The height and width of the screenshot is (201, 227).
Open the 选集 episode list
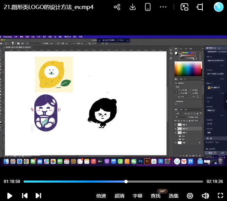[x=174, y=196]
